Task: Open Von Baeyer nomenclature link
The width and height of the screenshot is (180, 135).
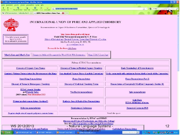Action: pos(81,92)
